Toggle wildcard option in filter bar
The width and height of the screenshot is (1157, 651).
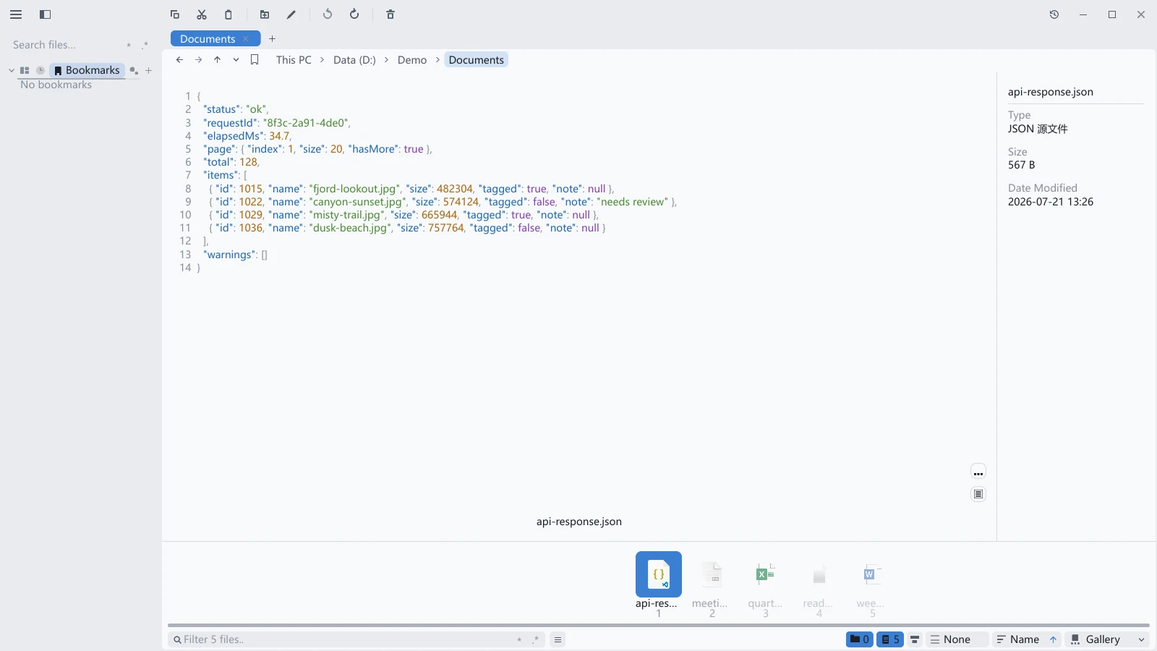click(x=519, y=639)
